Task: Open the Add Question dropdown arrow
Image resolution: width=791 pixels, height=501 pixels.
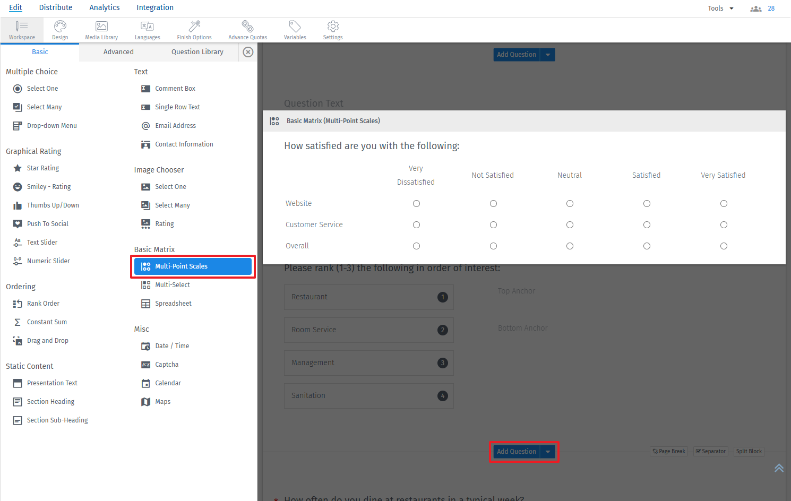Action: point(548,451)
